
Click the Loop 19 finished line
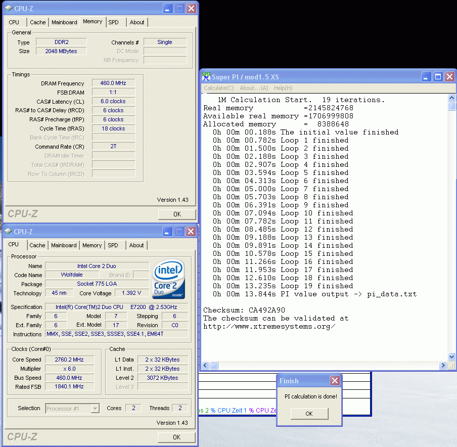[283, 286]
